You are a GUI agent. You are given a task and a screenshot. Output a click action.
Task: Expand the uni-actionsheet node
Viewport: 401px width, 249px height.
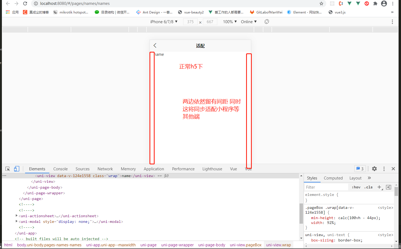point(17,216)
